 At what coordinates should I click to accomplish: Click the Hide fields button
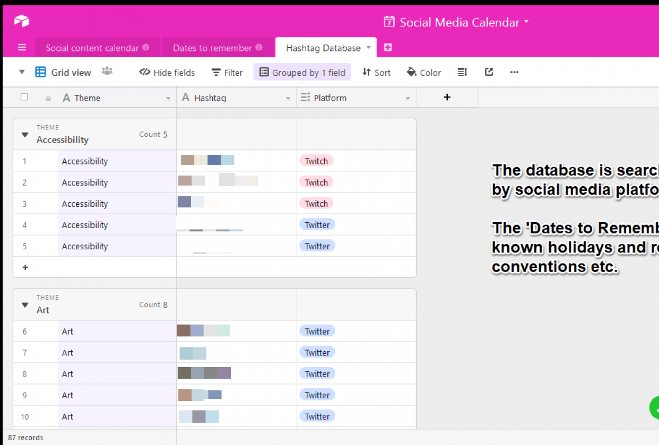click(167, 73)
